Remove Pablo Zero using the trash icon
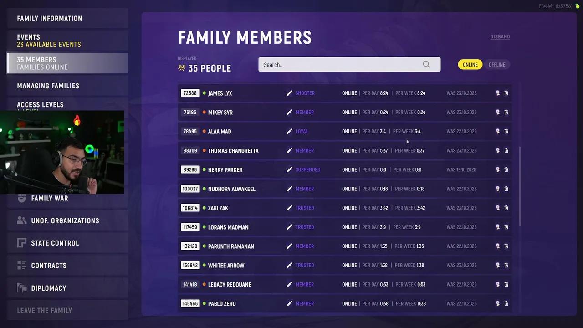The image size is (583, 328). point(506,303)
